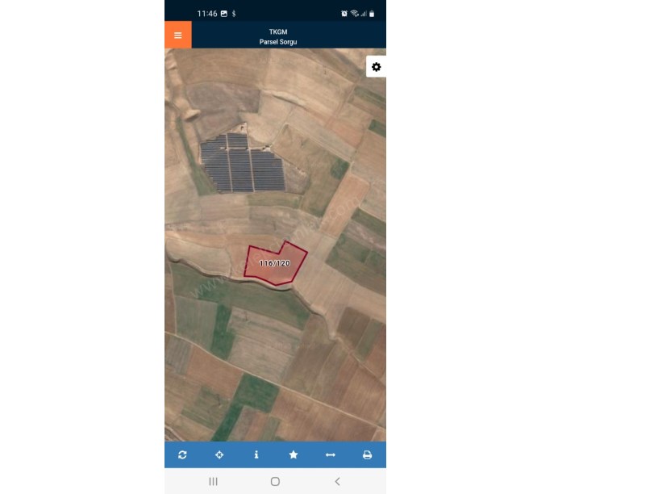Tap the Wi-Fi signal status icon
658x494 pixels.
[355, 14]
